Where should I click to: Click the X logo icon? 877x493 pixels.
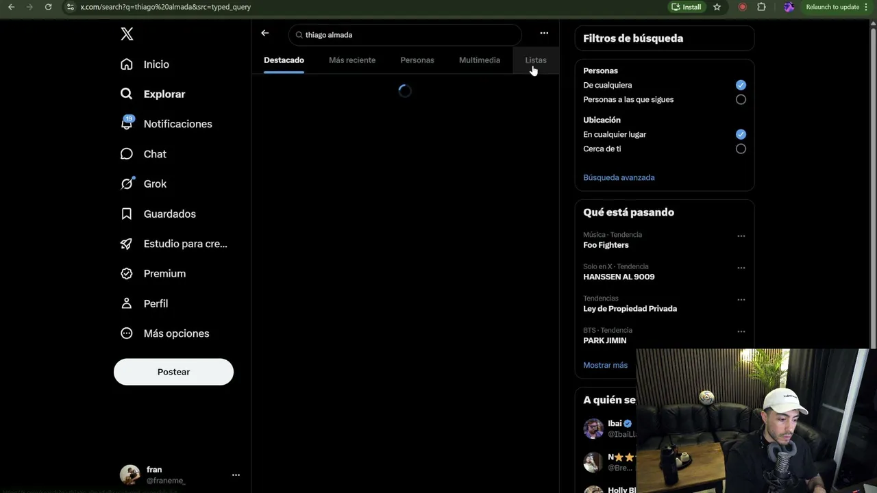click(x=127, y=34)
